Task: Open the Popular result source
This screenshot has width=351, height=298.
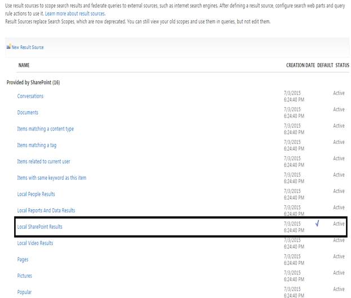Action: tap(24, 292)
